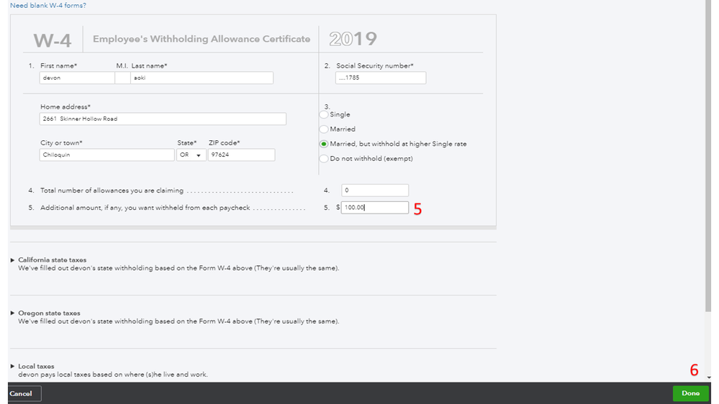Image resolution: width=719 pixels, height=404 pixels.
Task: Click the green Done button
Action: 690,393
